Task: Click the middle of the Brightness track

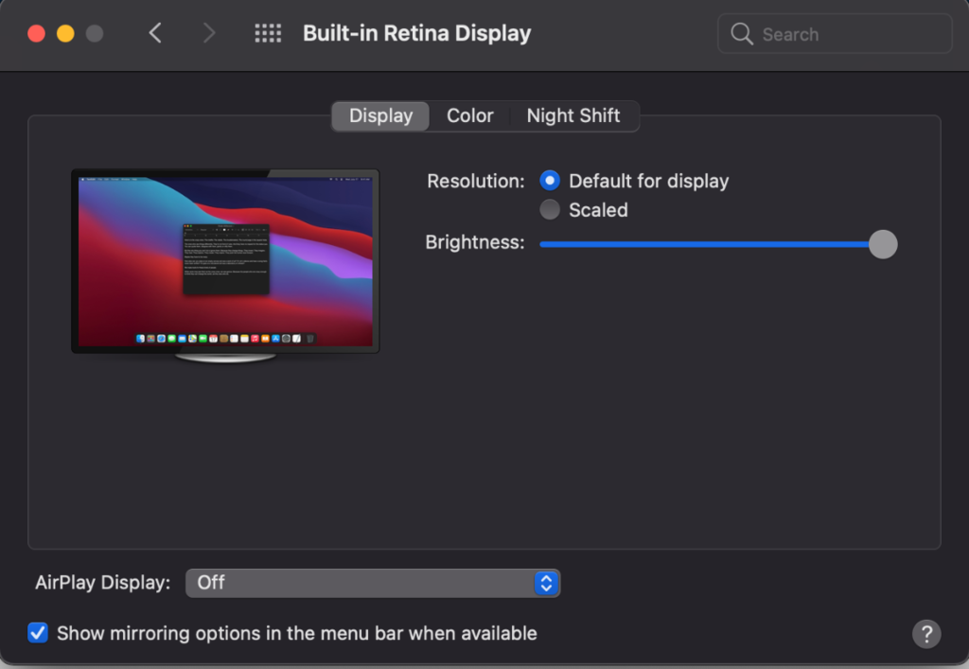Action: [x=710, y=243]
